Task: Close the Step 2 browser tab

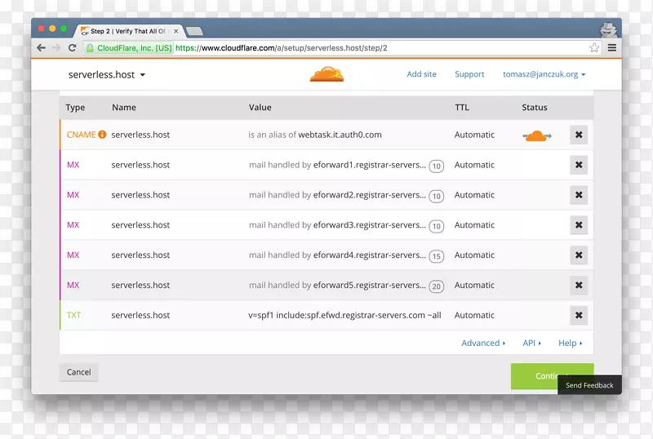Action: coord(175,31)
